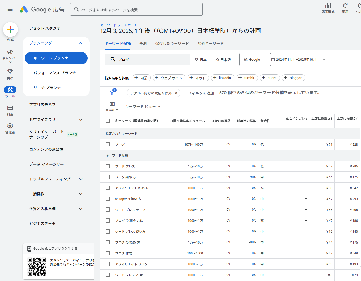Switch to the 予測 tab
The width and height of the screenshot is (361, 281).
pyautogui.click(x=143, y=44)
